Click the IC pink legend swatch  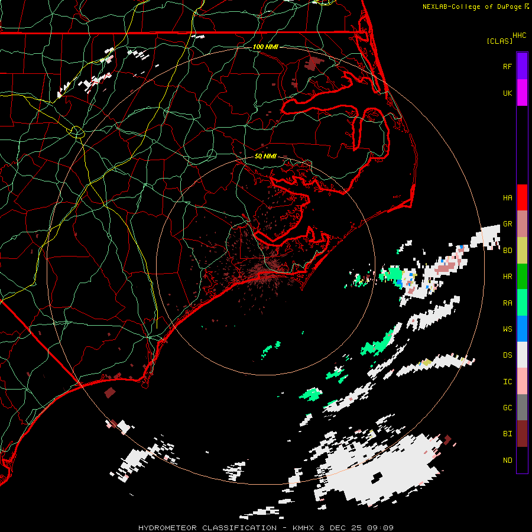[522, 381]
